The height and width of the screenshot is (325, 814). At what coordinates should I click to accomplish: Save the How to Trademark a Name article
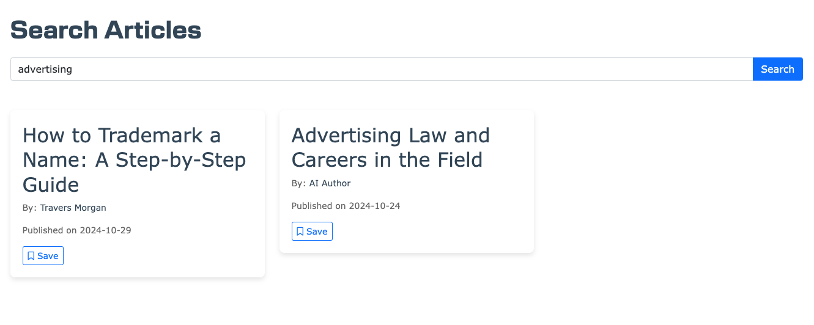click(43, 256)
